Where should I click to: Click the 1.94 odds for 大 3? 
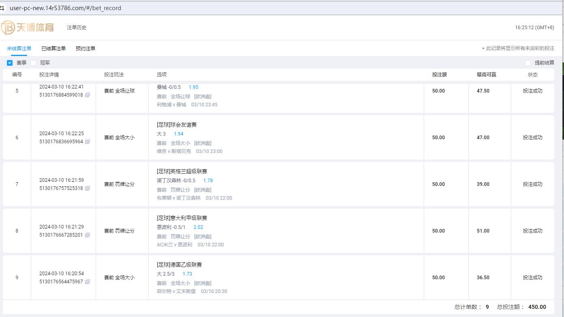coord(178,134)
